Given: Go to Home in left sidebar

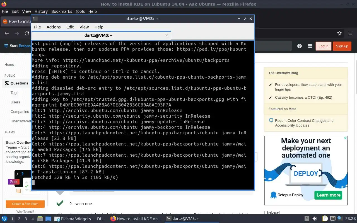Looking at the screenshot, I should 9,64.
